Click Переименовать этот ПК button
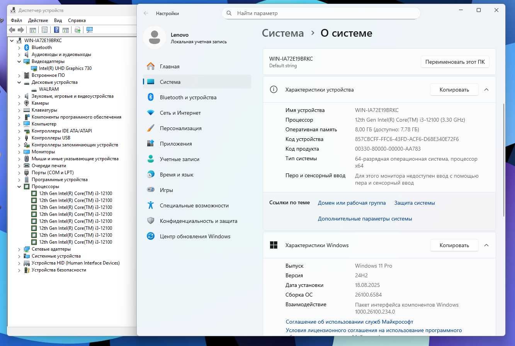515x346 pixels. coord(455,62)
